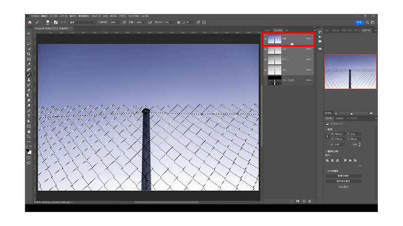403x226 pixels.
Task: Select the Frame tool
Action: click(x=29, y=59)
